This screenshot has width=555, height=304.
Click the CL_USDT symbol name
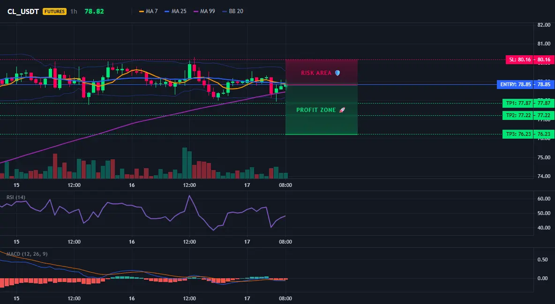pos(23,11)
